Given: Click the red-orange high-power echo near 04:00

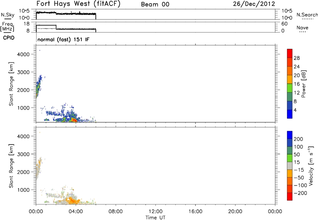Looking at the screenshot, I should click(x=74, y=120).
